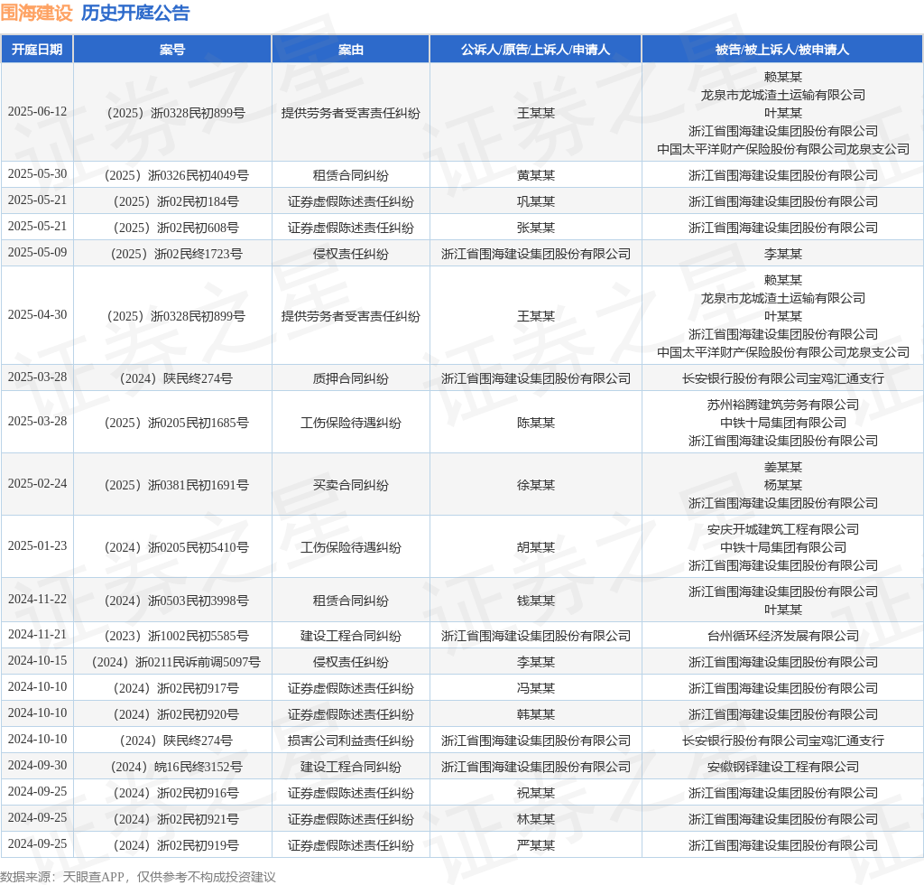
Task: Select case number (2025)浙0326民初4049号
Action: [x=176, y=175]
